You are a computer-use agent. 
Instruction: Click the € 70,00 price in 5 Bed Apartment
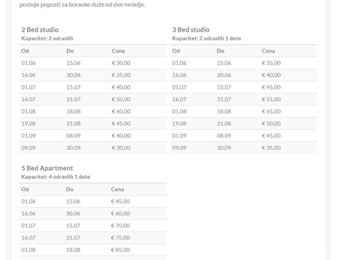(120, 225)
